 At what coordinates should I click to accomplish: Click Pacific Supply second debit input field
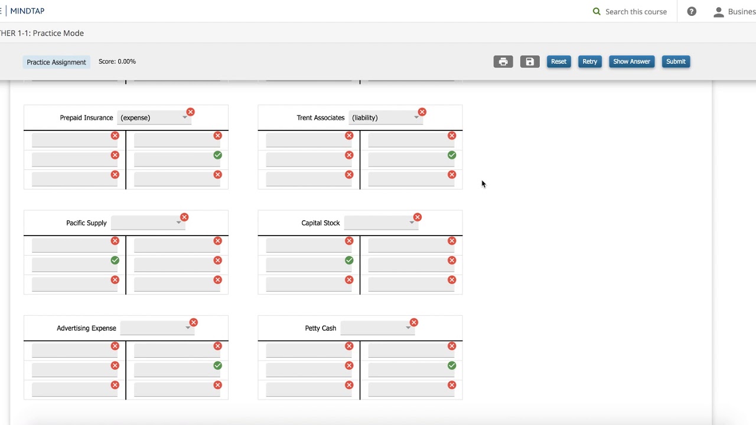pyautogui.click(x=74, y=264)
